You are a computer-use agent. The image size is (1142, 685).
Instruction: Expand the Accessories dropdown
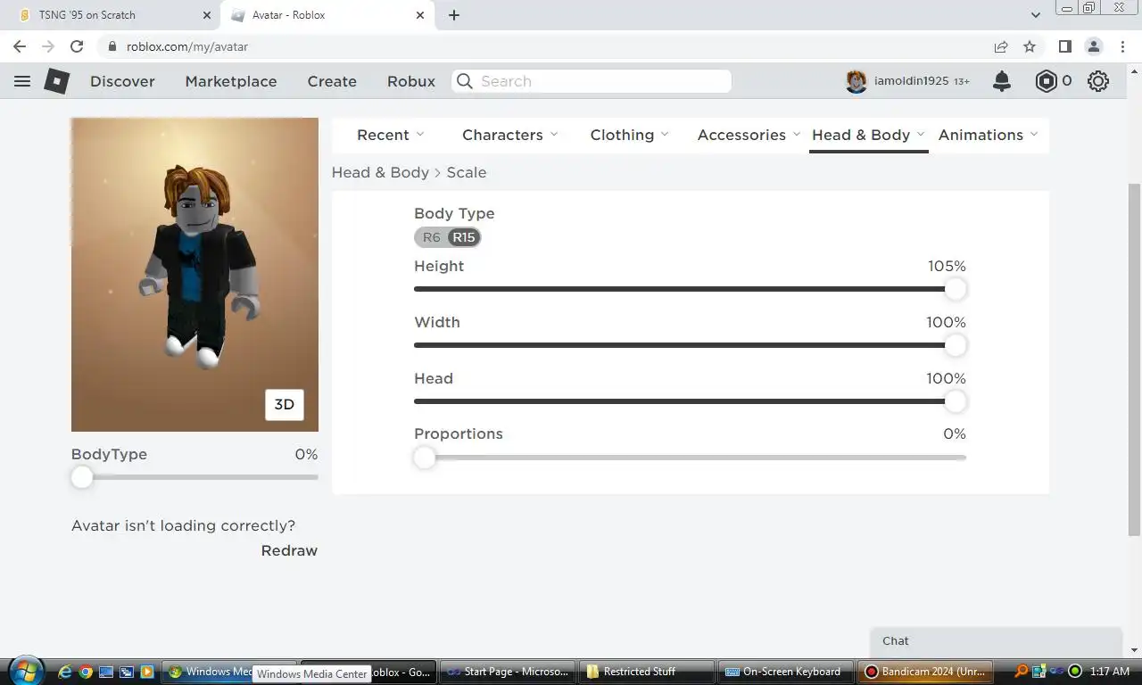(749, 135)
